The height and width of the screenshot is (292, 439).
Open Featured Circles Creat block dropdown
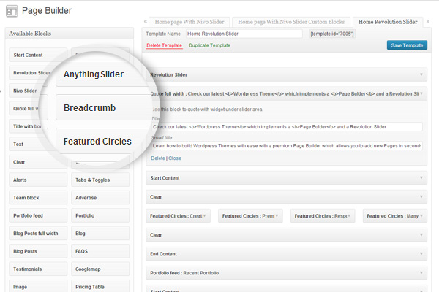[204, 216]
